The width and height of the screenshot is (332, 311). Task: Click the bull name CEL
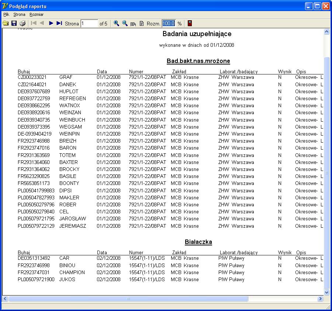tap(64, 212)
